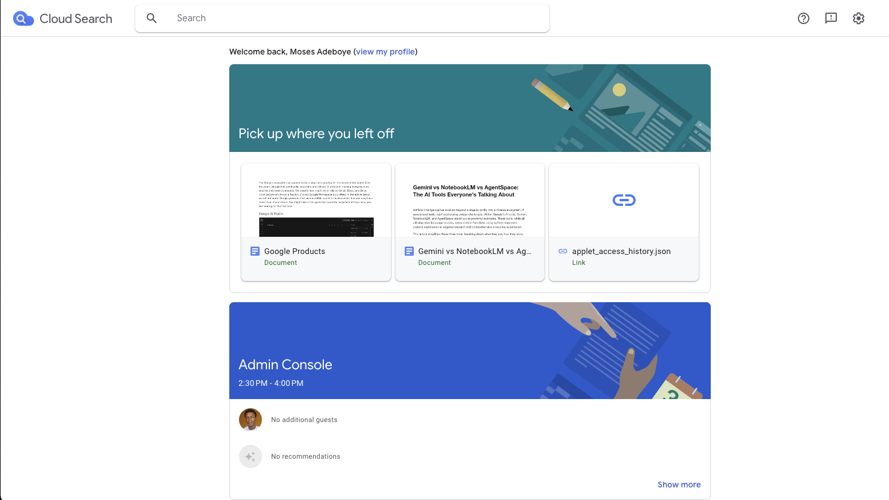Open the Google Products document title
This screenshot has height=500, width=889.
[x=295, y=251]
